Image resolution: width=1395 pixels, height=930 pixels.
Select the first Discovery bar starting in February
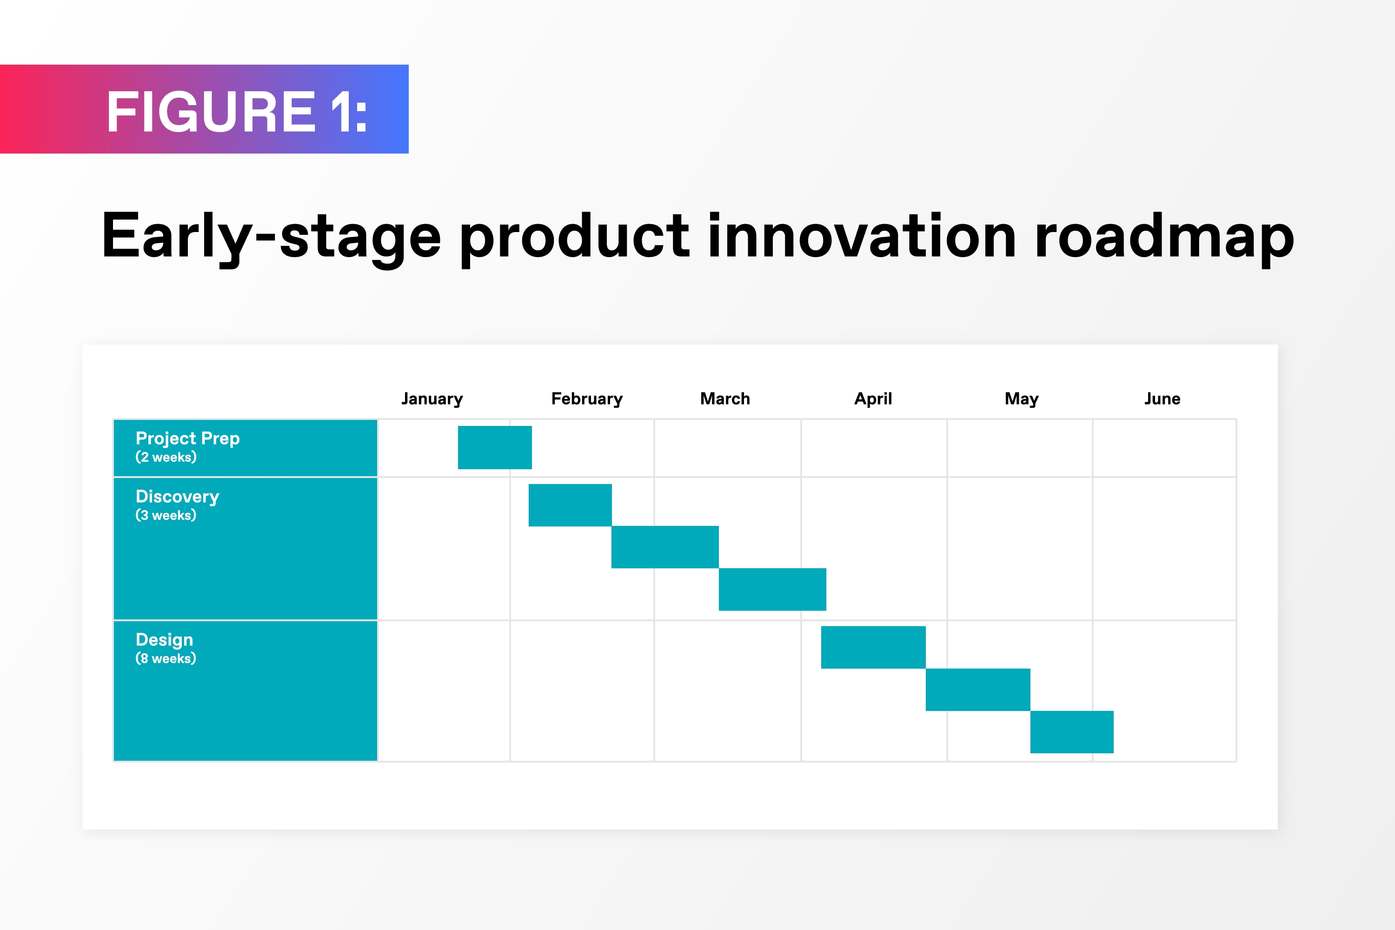[570, 505]
